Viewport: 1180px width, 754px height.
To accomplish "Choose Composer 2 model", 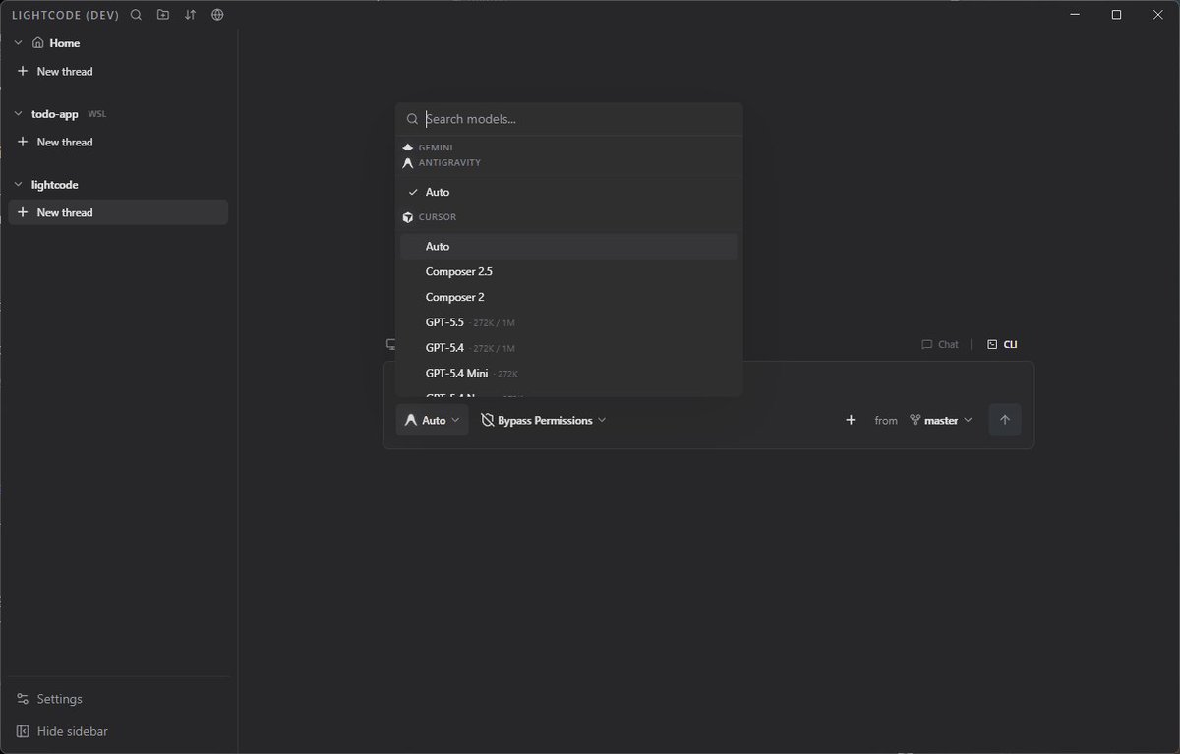I will (568, 297).
